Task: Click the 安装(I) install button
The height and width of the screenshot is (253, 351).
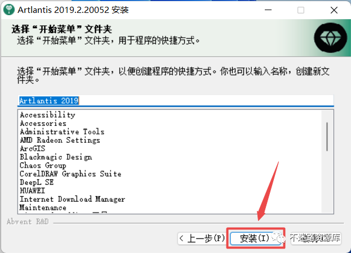Action: pyautogui.click(x=255, y=238)
